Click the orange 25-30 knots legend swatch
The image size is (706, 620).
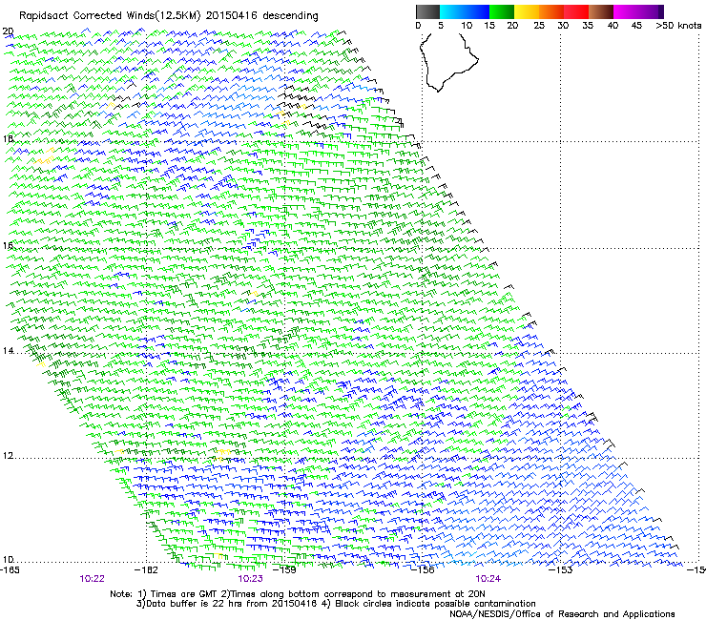551,11
